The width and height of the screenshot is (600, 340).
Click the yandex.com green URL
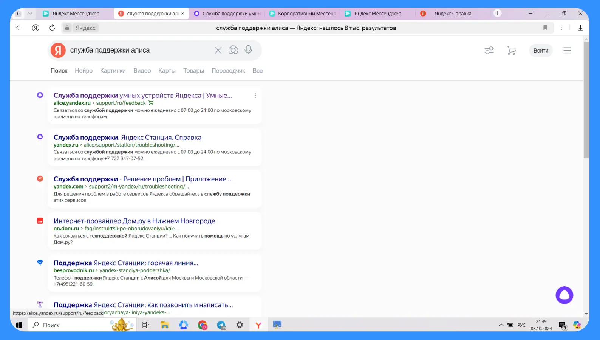tap(68, 186)
